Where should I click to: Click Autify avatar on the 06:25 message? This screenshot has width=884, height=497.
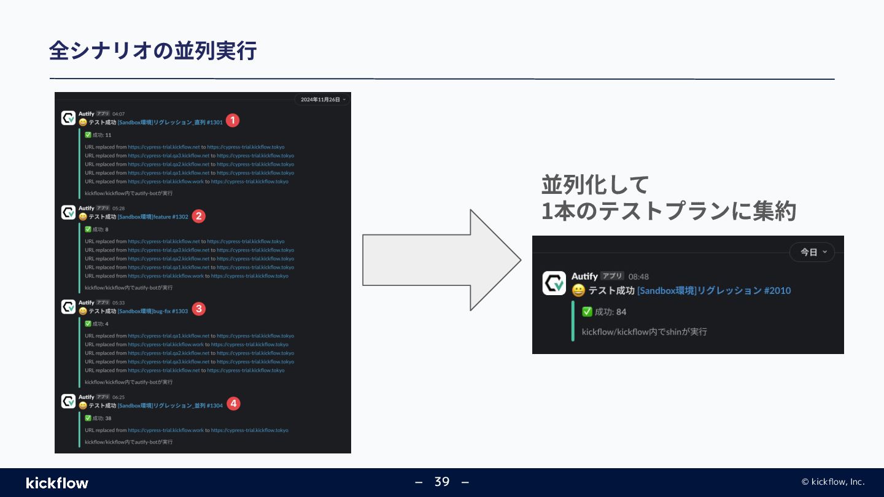(69, 401)
